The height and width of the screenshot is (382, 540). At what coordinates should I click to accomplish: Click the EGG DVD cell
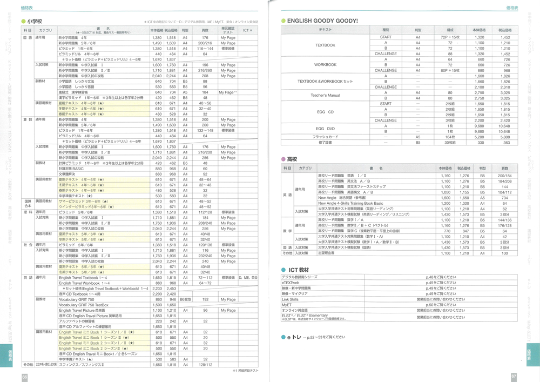325,129
